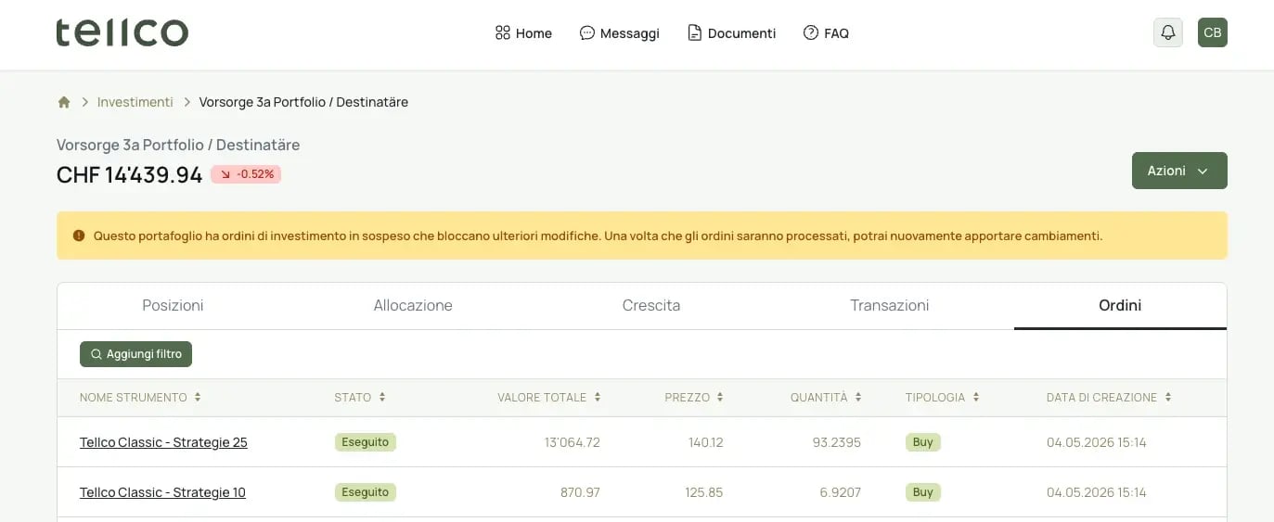The height and width of the screenshot is (522, 1274).
Task: Sort by Data di Creazione column arrows
Action: [1168, 397]
